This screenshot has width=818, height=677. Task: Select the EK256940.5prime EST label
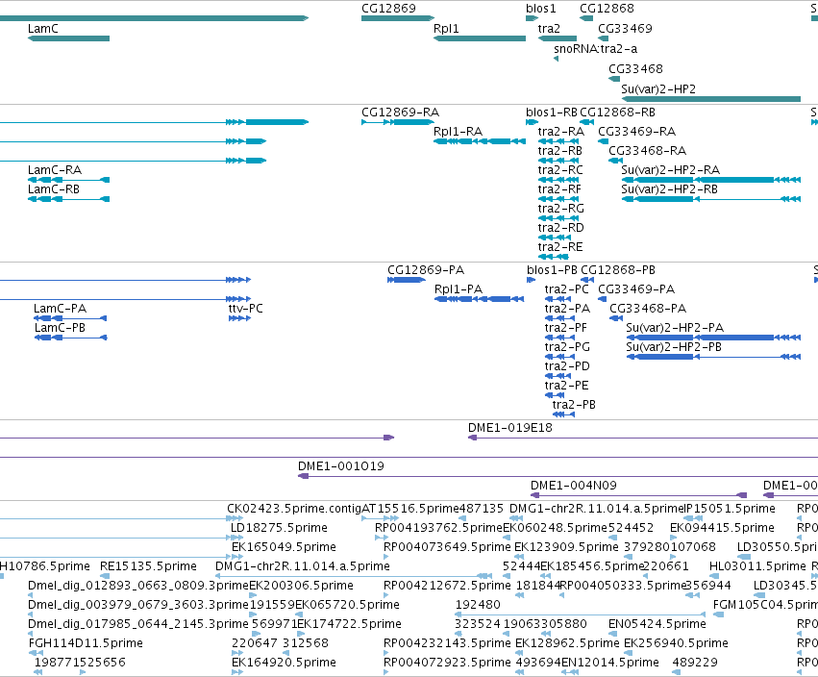point(676,643)
